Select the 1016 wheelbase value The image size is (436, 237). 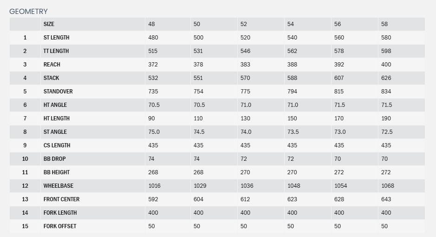coord(155,186)
